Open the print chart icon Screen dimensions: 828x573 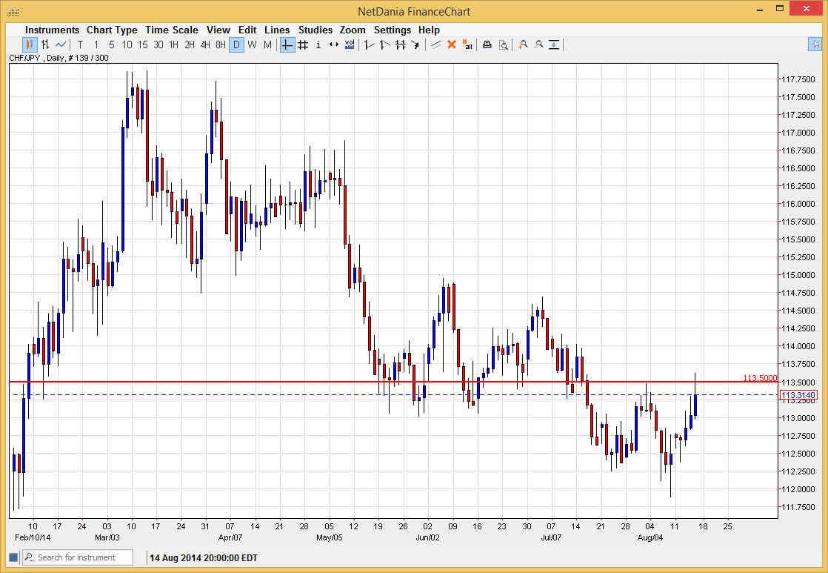[487, 45]
